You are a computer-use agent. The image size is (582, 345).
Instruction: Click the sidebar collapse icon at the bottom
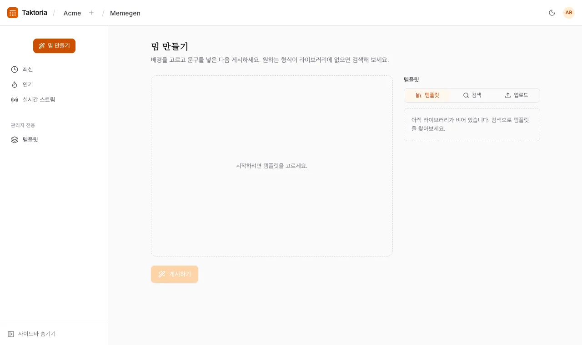coord(11,334)
